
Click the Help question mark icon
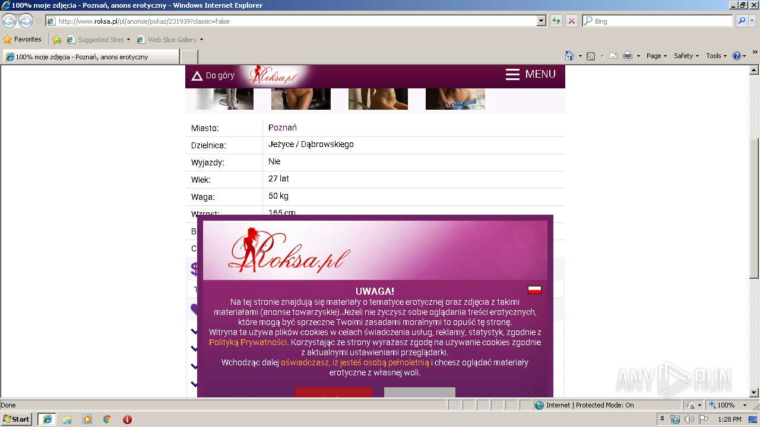(737, 56)
